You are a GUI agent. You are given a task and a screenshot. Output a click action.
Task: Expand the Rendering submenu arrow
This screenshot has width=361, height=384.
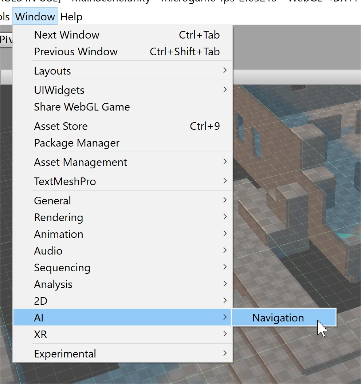pyautogui.click(x=225, y=217)
